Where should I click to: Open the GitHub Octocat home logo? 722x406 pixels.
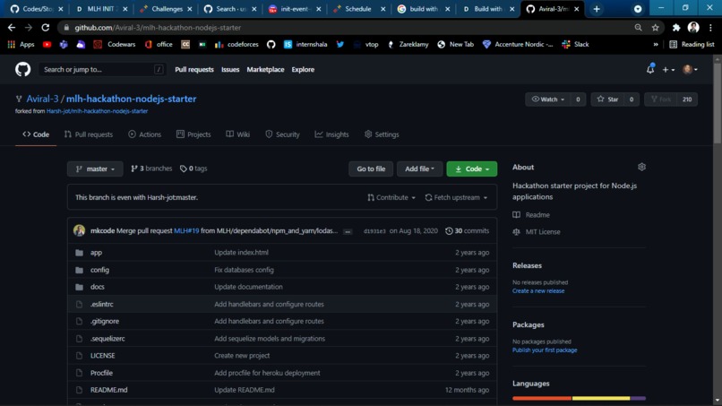[x=22, y=70]
